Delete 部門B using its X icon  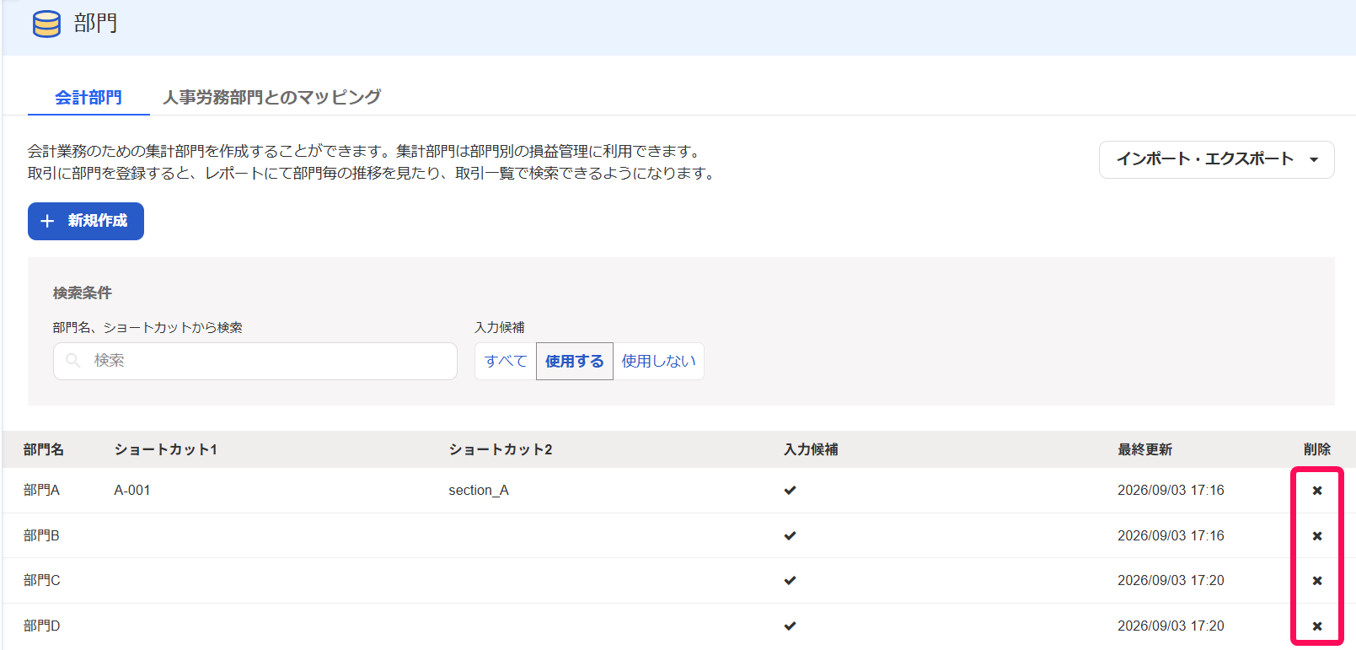point(1317,536)
